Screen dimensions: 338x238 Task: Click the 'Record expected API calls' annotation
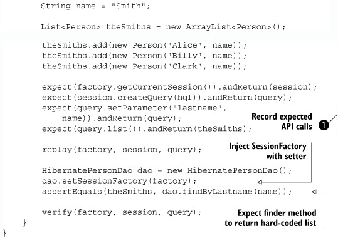click(x=282, y=122)
